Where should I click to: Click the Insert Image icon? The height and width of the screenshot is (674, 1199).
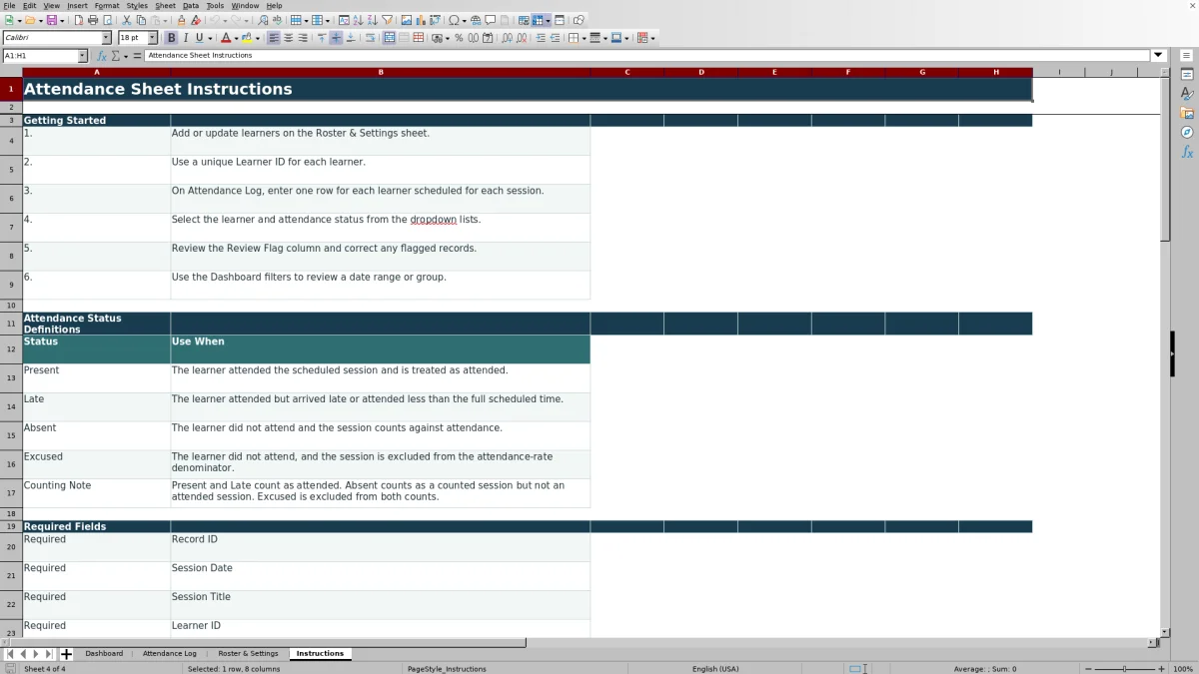point(407,20)
